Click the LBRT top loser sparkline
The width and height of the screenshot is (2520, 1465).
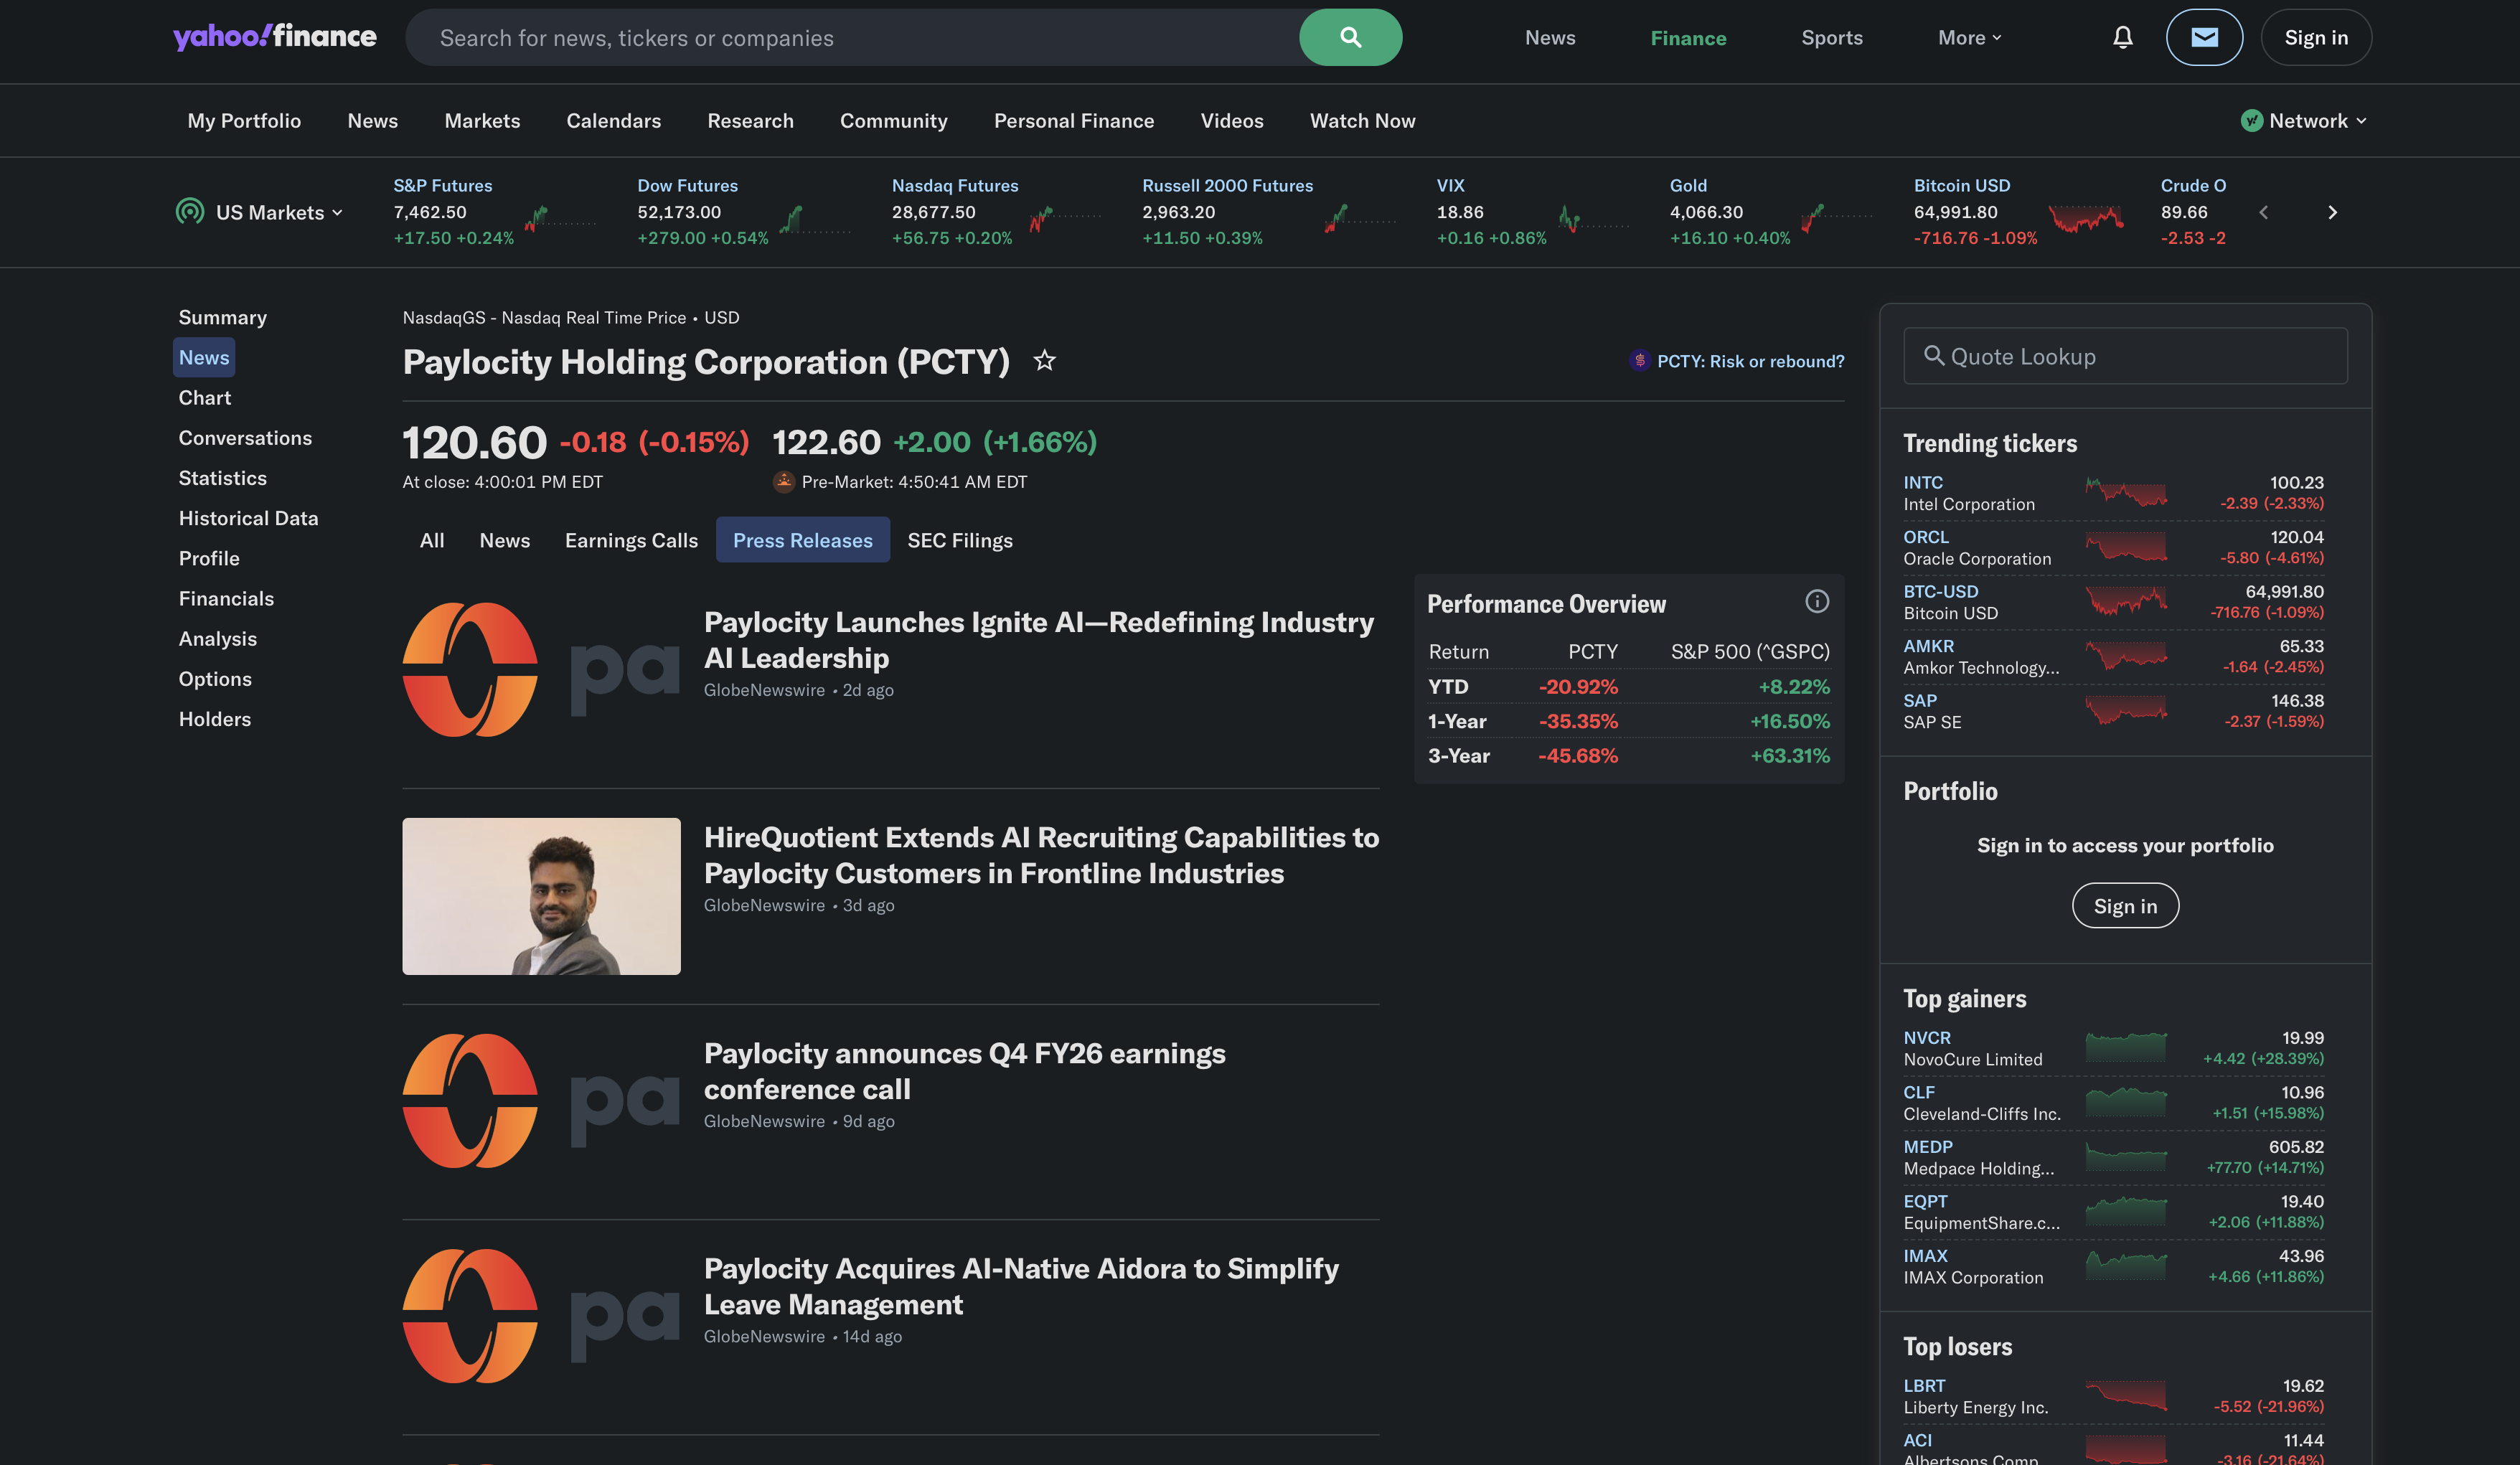2126,1395
